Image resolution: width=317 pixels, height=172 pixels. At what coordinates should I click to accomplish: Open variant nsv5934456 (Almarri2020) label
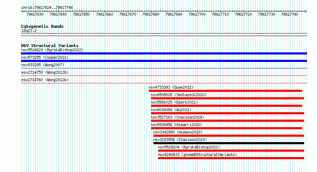177,125
